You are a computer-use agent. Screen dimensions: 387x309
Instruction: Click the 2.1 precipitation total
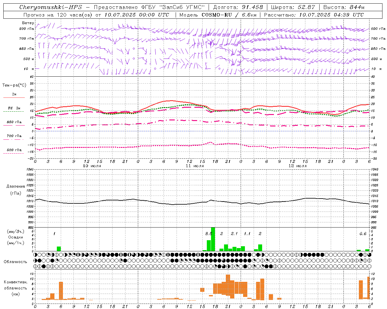tap(234, 234)
